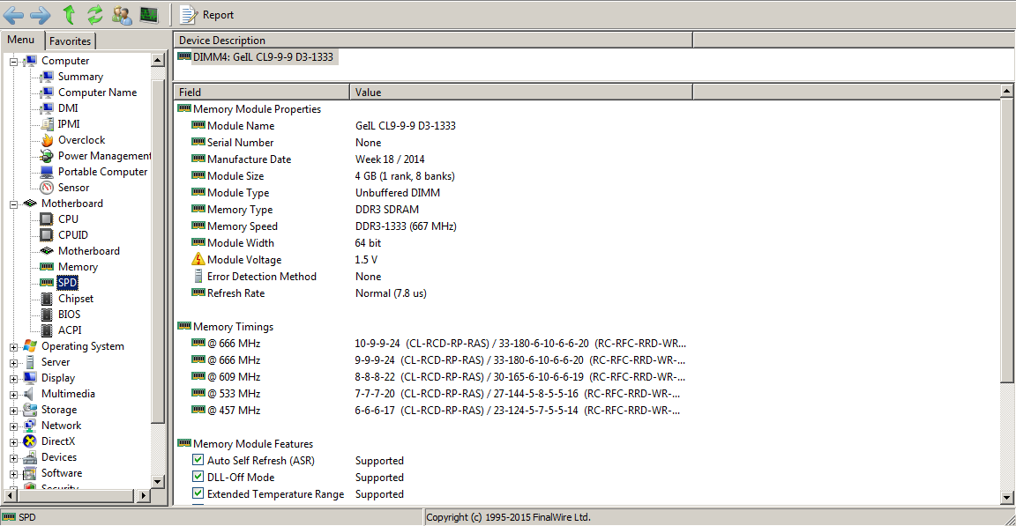Sort by the Field column header

pos(262,92)
